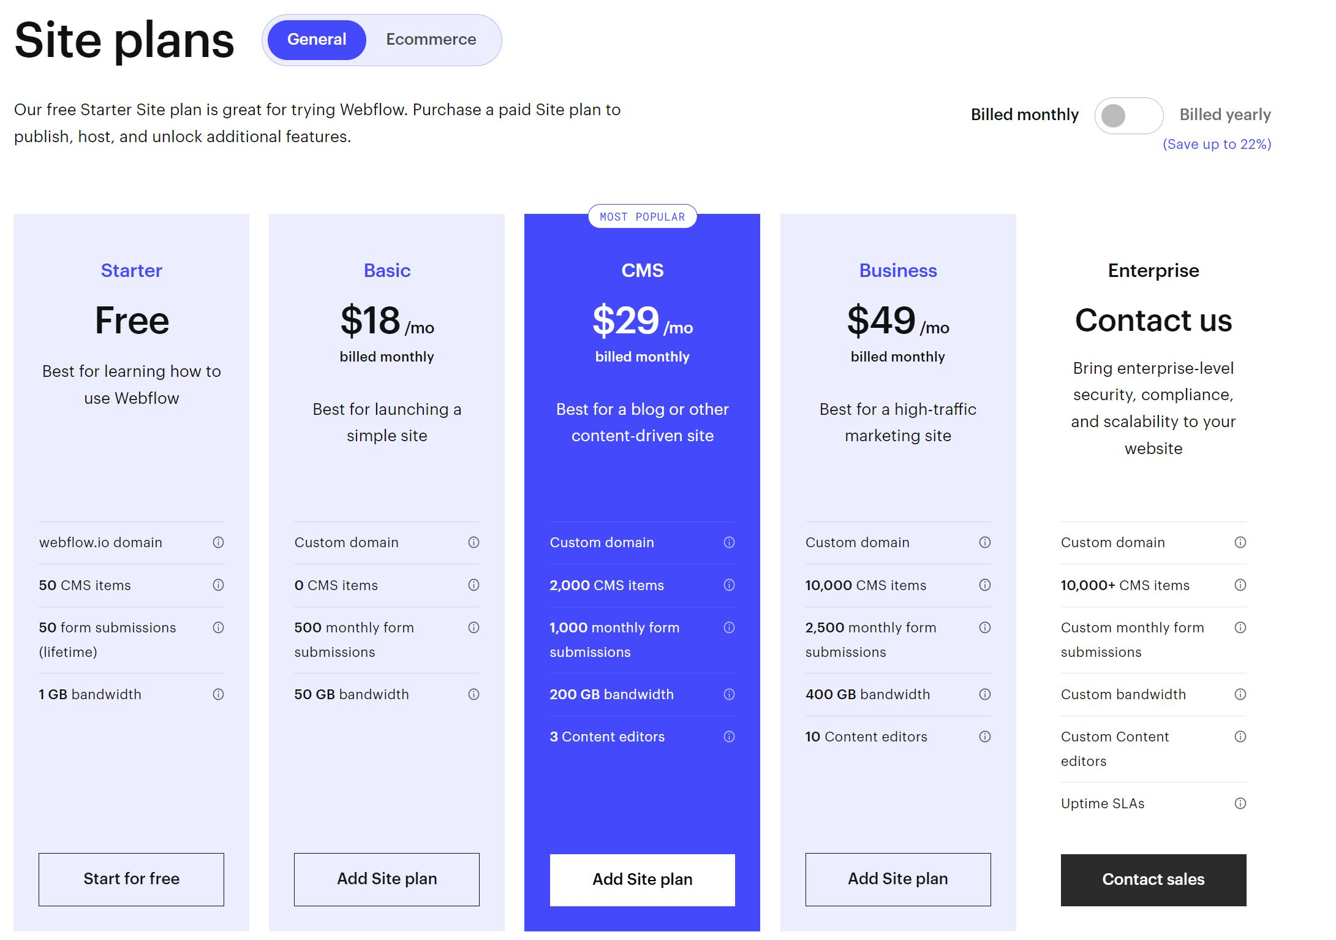Toggle to Billed yearly pricing

click(x=1128, y=114)
